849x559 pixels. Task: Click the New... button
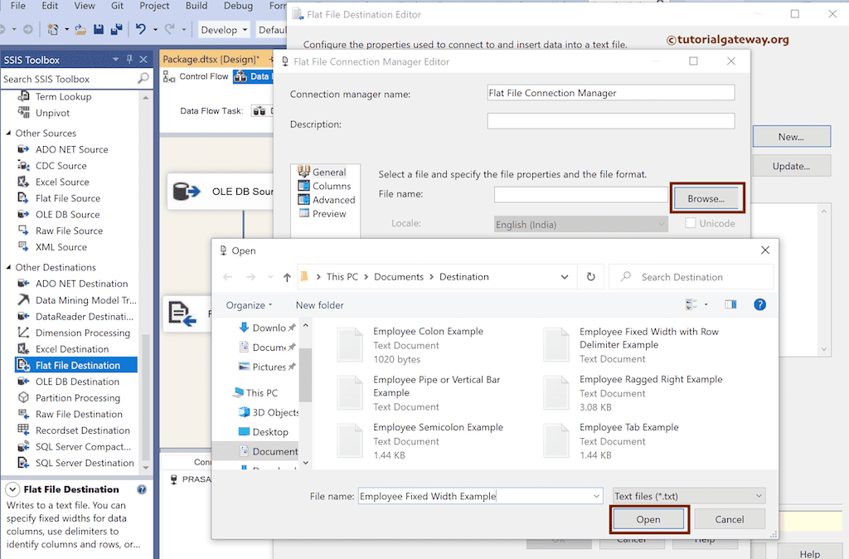(790, 135)
